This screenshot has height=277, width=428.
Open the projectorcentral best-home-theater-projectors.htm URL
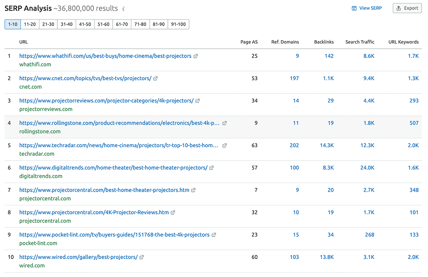point(104,190)
